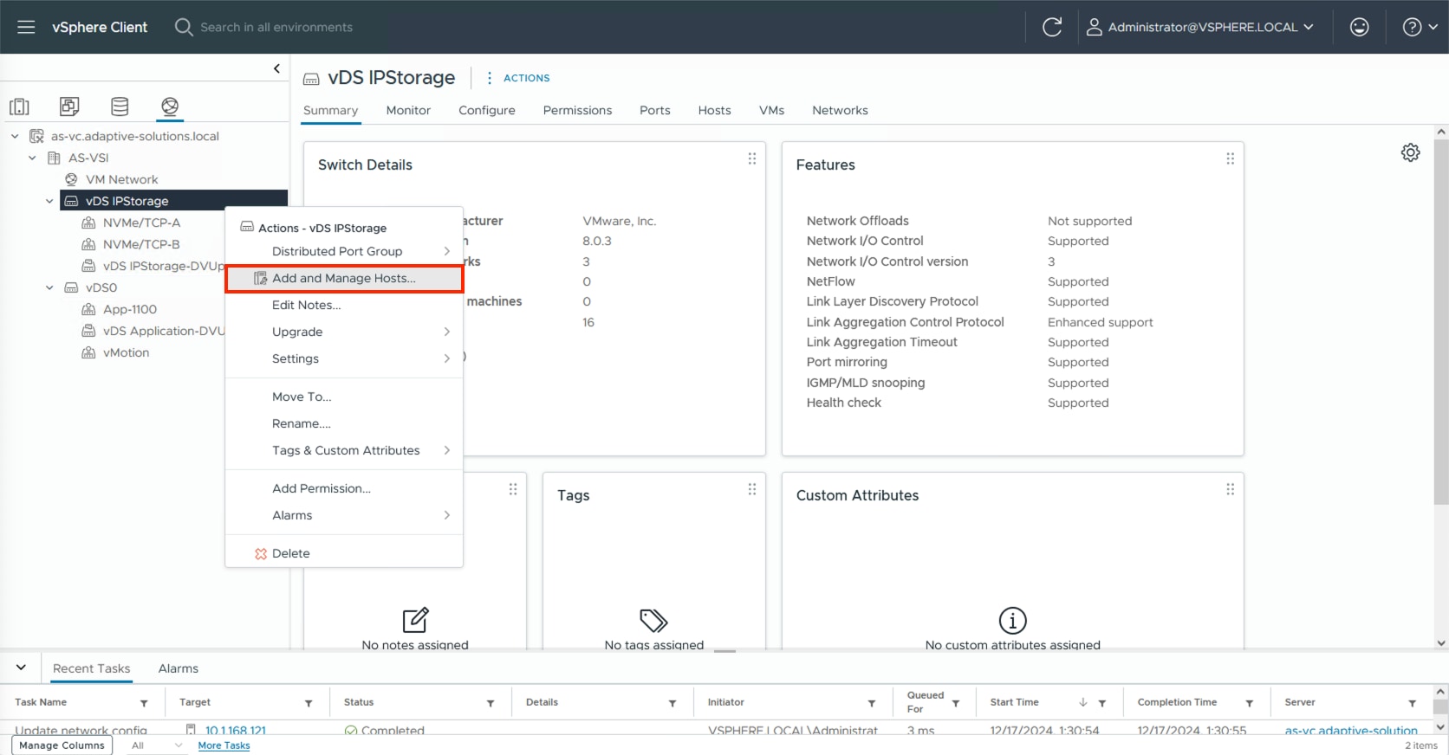Select Add and Manage Hosts in context menu
Image resolution: width=1449 pixels, height=755 pixels.
(343, 278)
